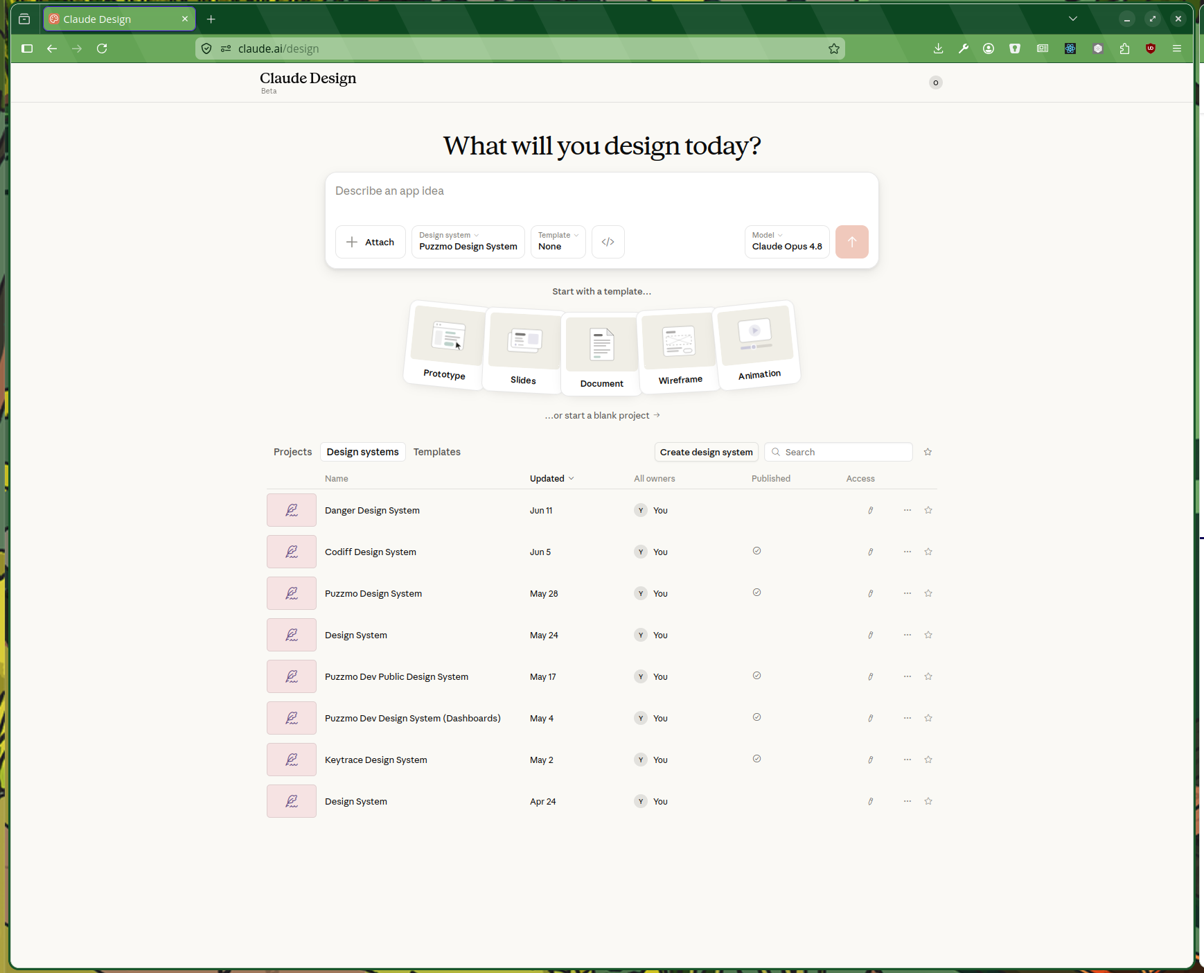1204x973 pixels.
Task: Select the Claude Design browser tab
Action: coord(119,19)
